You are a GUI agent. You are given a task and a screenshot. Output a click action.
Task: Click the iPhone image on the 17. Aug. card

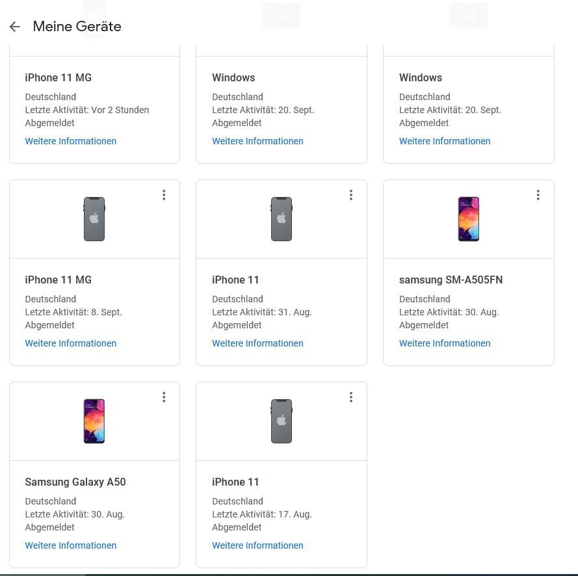click(282, 421)
